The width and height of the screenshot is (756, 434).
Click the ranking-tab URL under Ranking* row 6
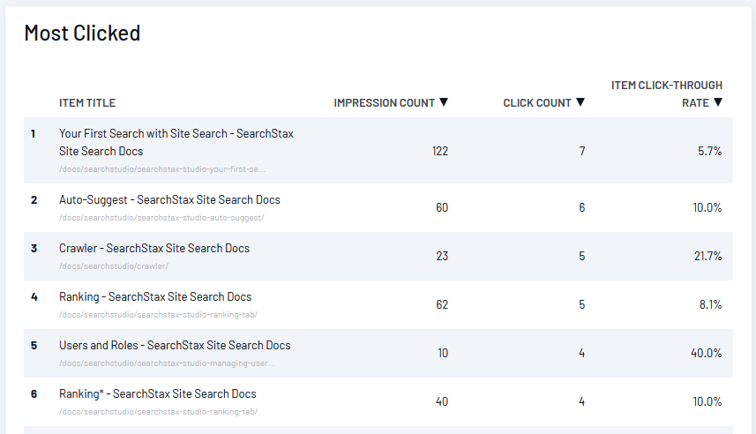coord(158,412)
